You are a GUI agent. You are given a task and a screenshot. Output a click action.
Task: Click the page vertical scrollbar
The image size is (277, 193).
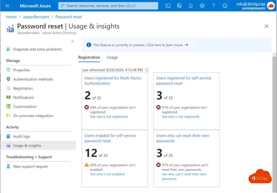[274, 124]
